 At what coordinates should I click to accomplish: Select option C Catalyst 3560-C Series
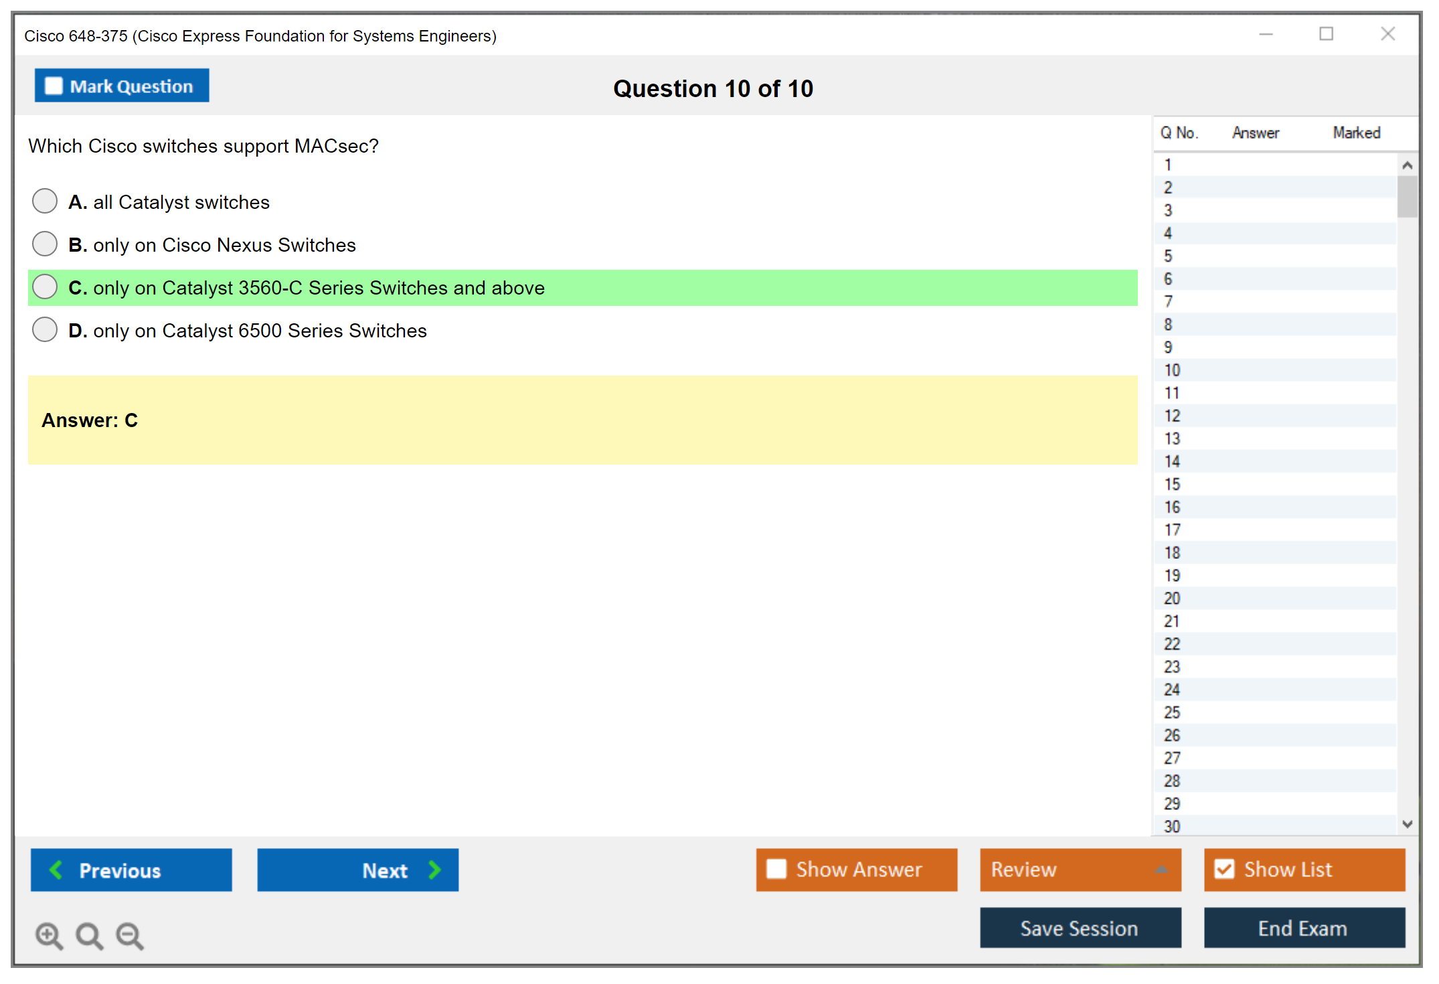[45, 286]
